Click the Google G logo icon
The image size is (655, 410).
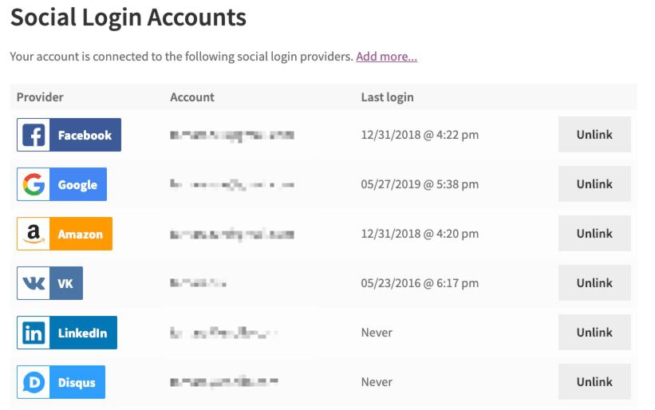click(x=34, y=185)
